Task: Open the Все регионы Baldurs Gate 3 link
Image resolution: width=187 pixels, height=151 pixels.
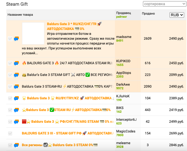Action: click(x=60, y=145)
